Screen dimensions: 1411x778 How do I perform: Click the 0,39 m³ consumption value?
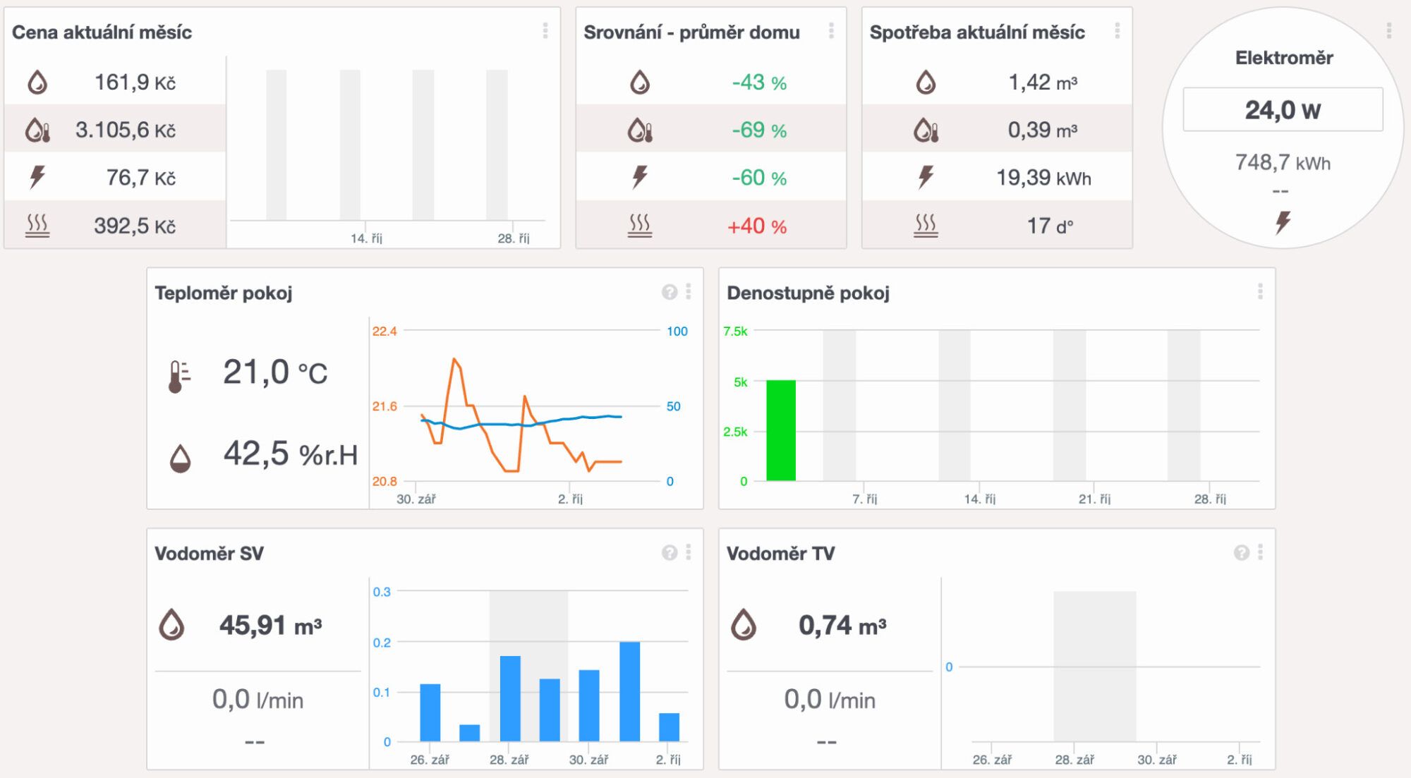1042,130
